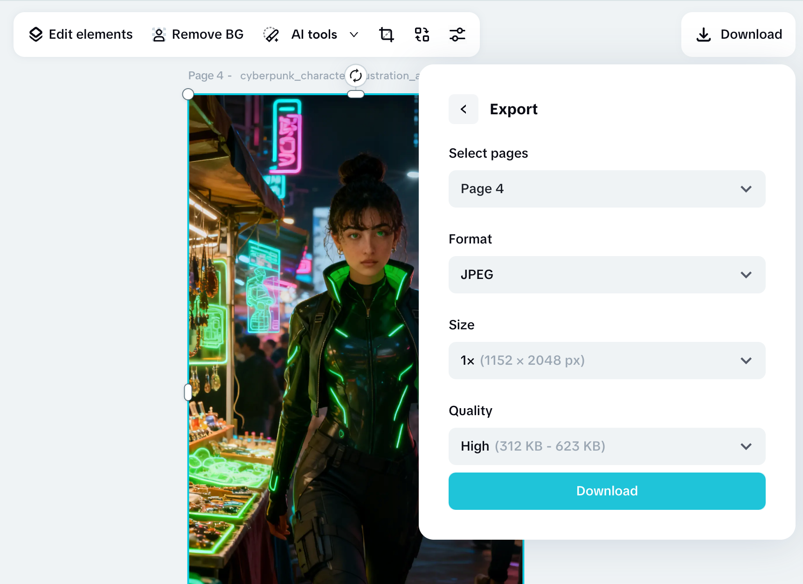Click the AI tools chevron arrow
Viewport: 803px width, 584px height.
354,35
